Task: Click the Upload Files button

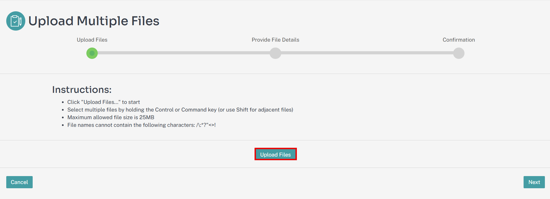Action: point(276,154)
